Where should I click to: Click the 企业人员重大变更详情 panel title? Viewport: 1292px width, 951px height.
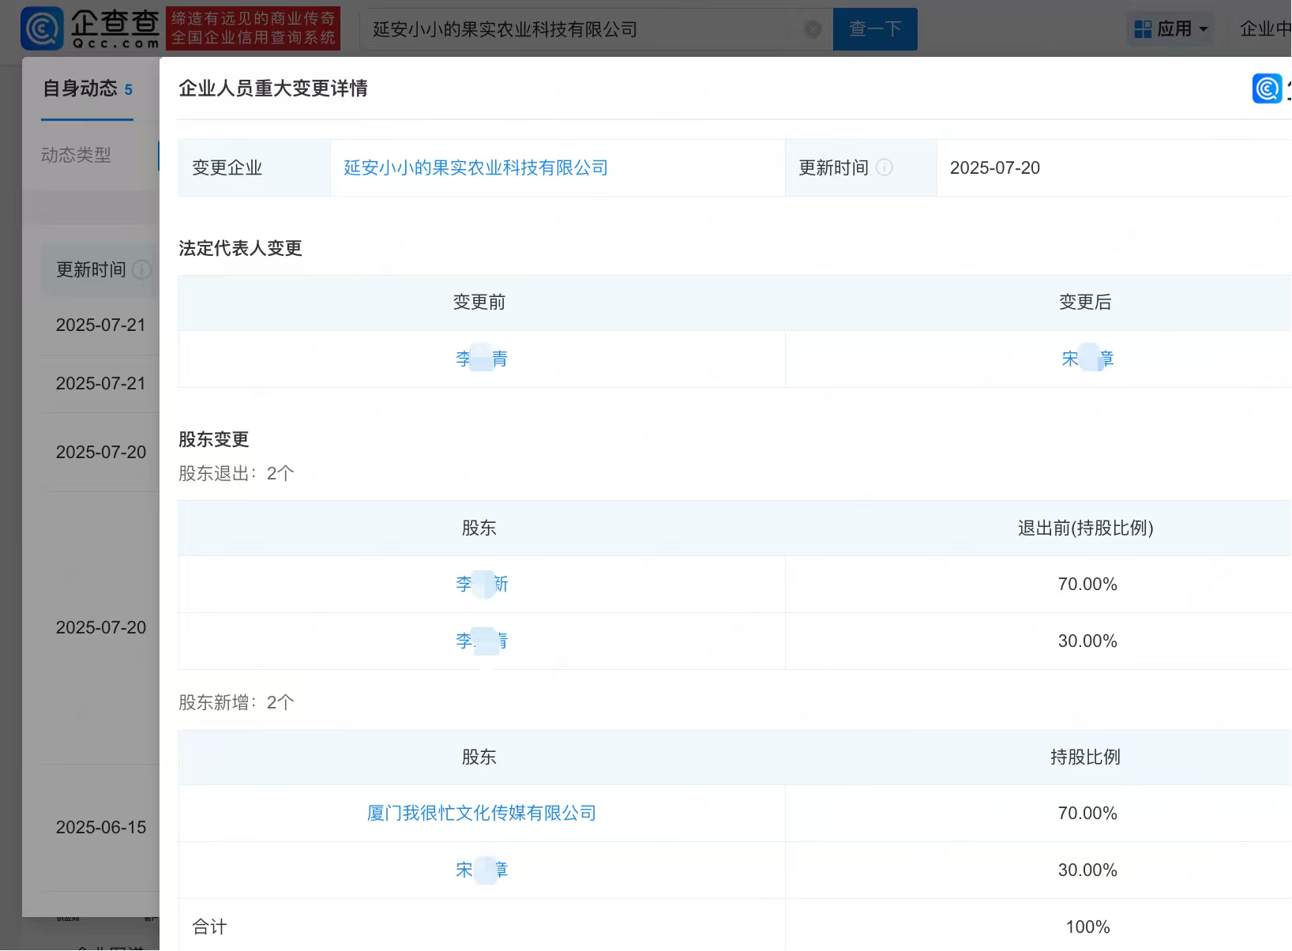pyautogui.click(x=273, y=88)
